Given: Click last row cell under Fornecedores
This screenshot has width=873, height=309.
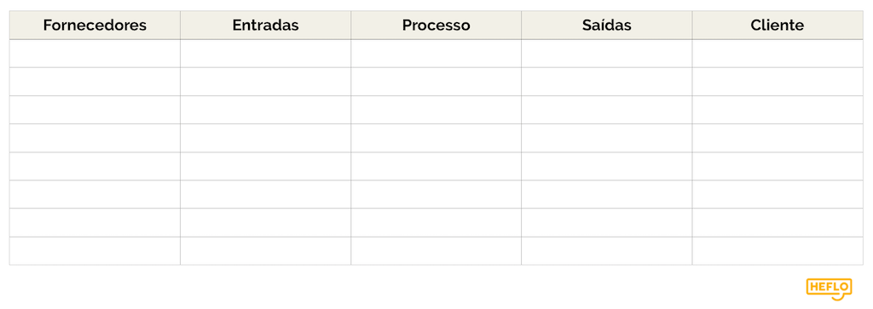Looking at the screenshot, I should (95, 251).
